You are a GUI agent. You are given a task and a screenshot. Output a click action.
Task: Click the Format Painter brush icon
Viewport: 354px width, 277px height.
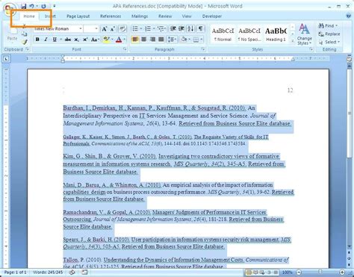(x=25, y=43)
